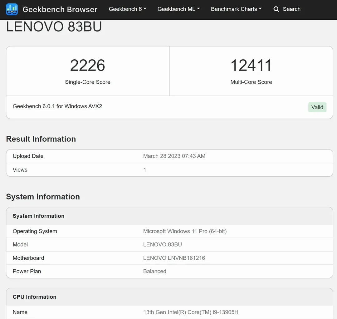337x319 pixels.
Task: Click the Result Information section heading
Action: 41,139
